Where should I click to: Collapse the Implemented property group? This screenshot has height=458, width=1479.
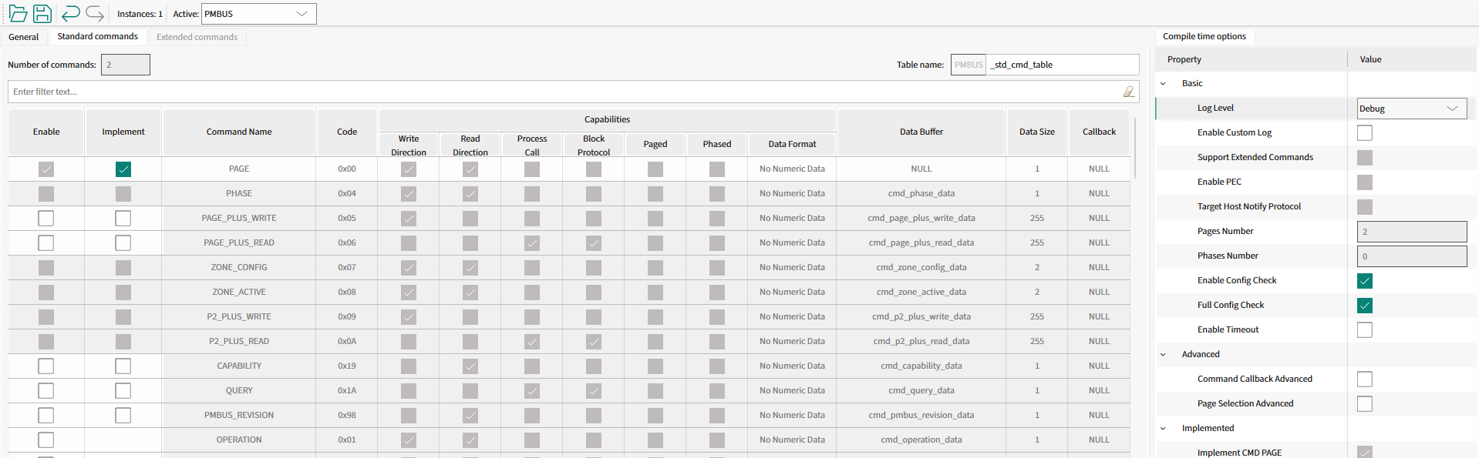[x=1163, y=428]
